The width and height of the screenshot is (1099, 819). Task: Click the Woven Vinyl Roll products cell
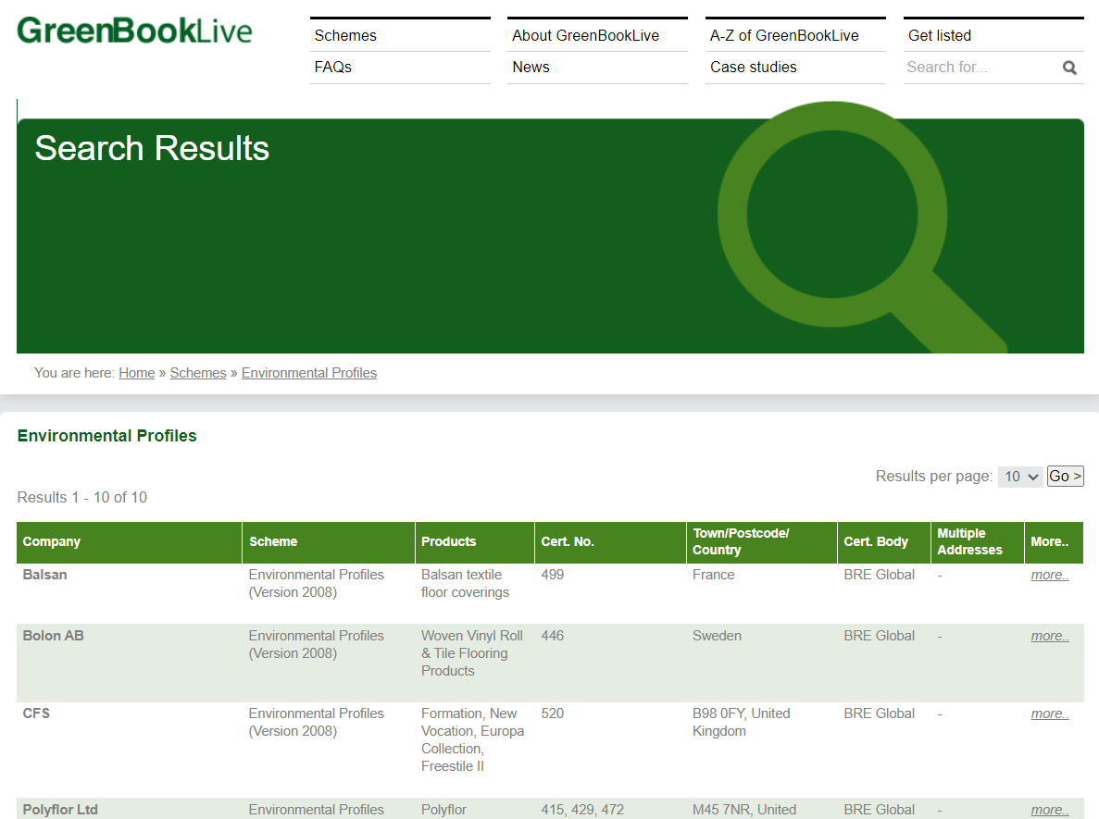471,653
